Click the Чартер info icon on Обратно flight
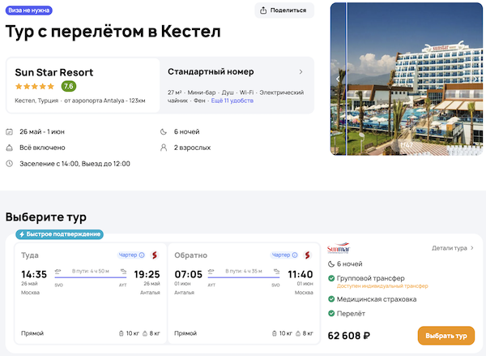This screenshot has width=486, height=356. 296,255
